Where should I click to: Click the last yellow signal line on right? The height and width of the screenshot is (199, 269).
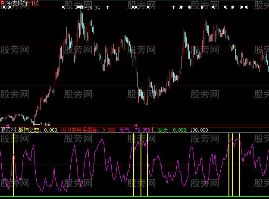pyautogui.click(x=240, y=164)
